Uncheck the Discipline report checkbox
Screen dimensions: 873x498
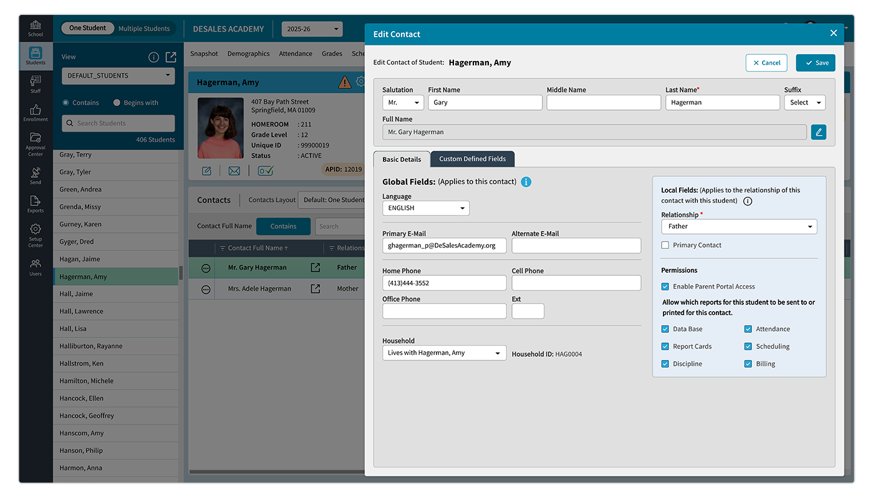click(x=665, y=364)
